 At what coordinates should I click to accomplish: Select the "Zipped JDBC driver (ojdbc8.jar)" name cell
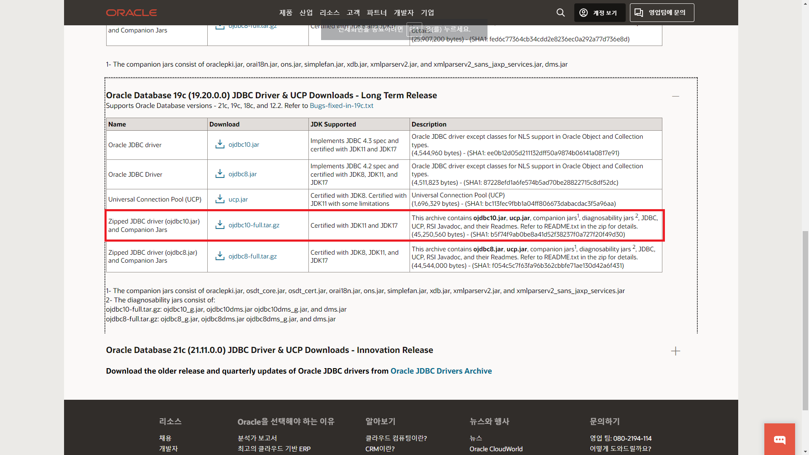pos(157,256)
